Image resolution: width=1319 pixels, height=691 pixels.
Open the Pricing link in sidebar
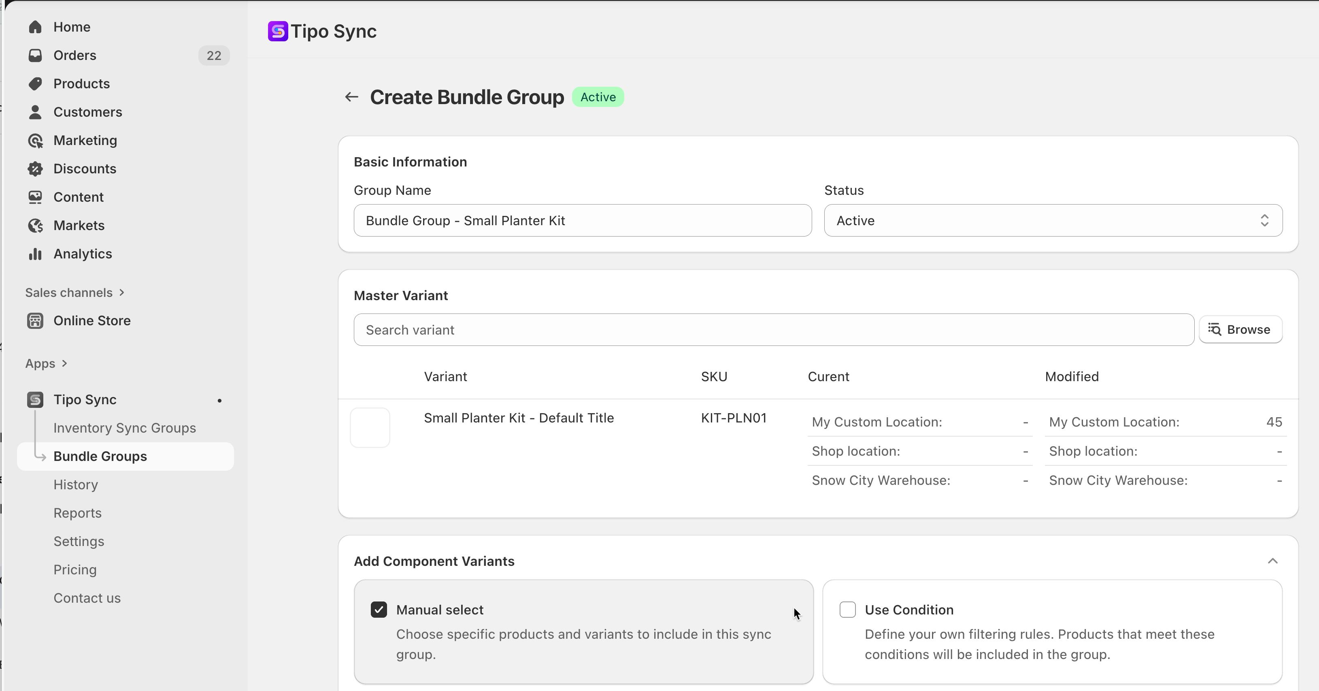click(x=75, y=569)
